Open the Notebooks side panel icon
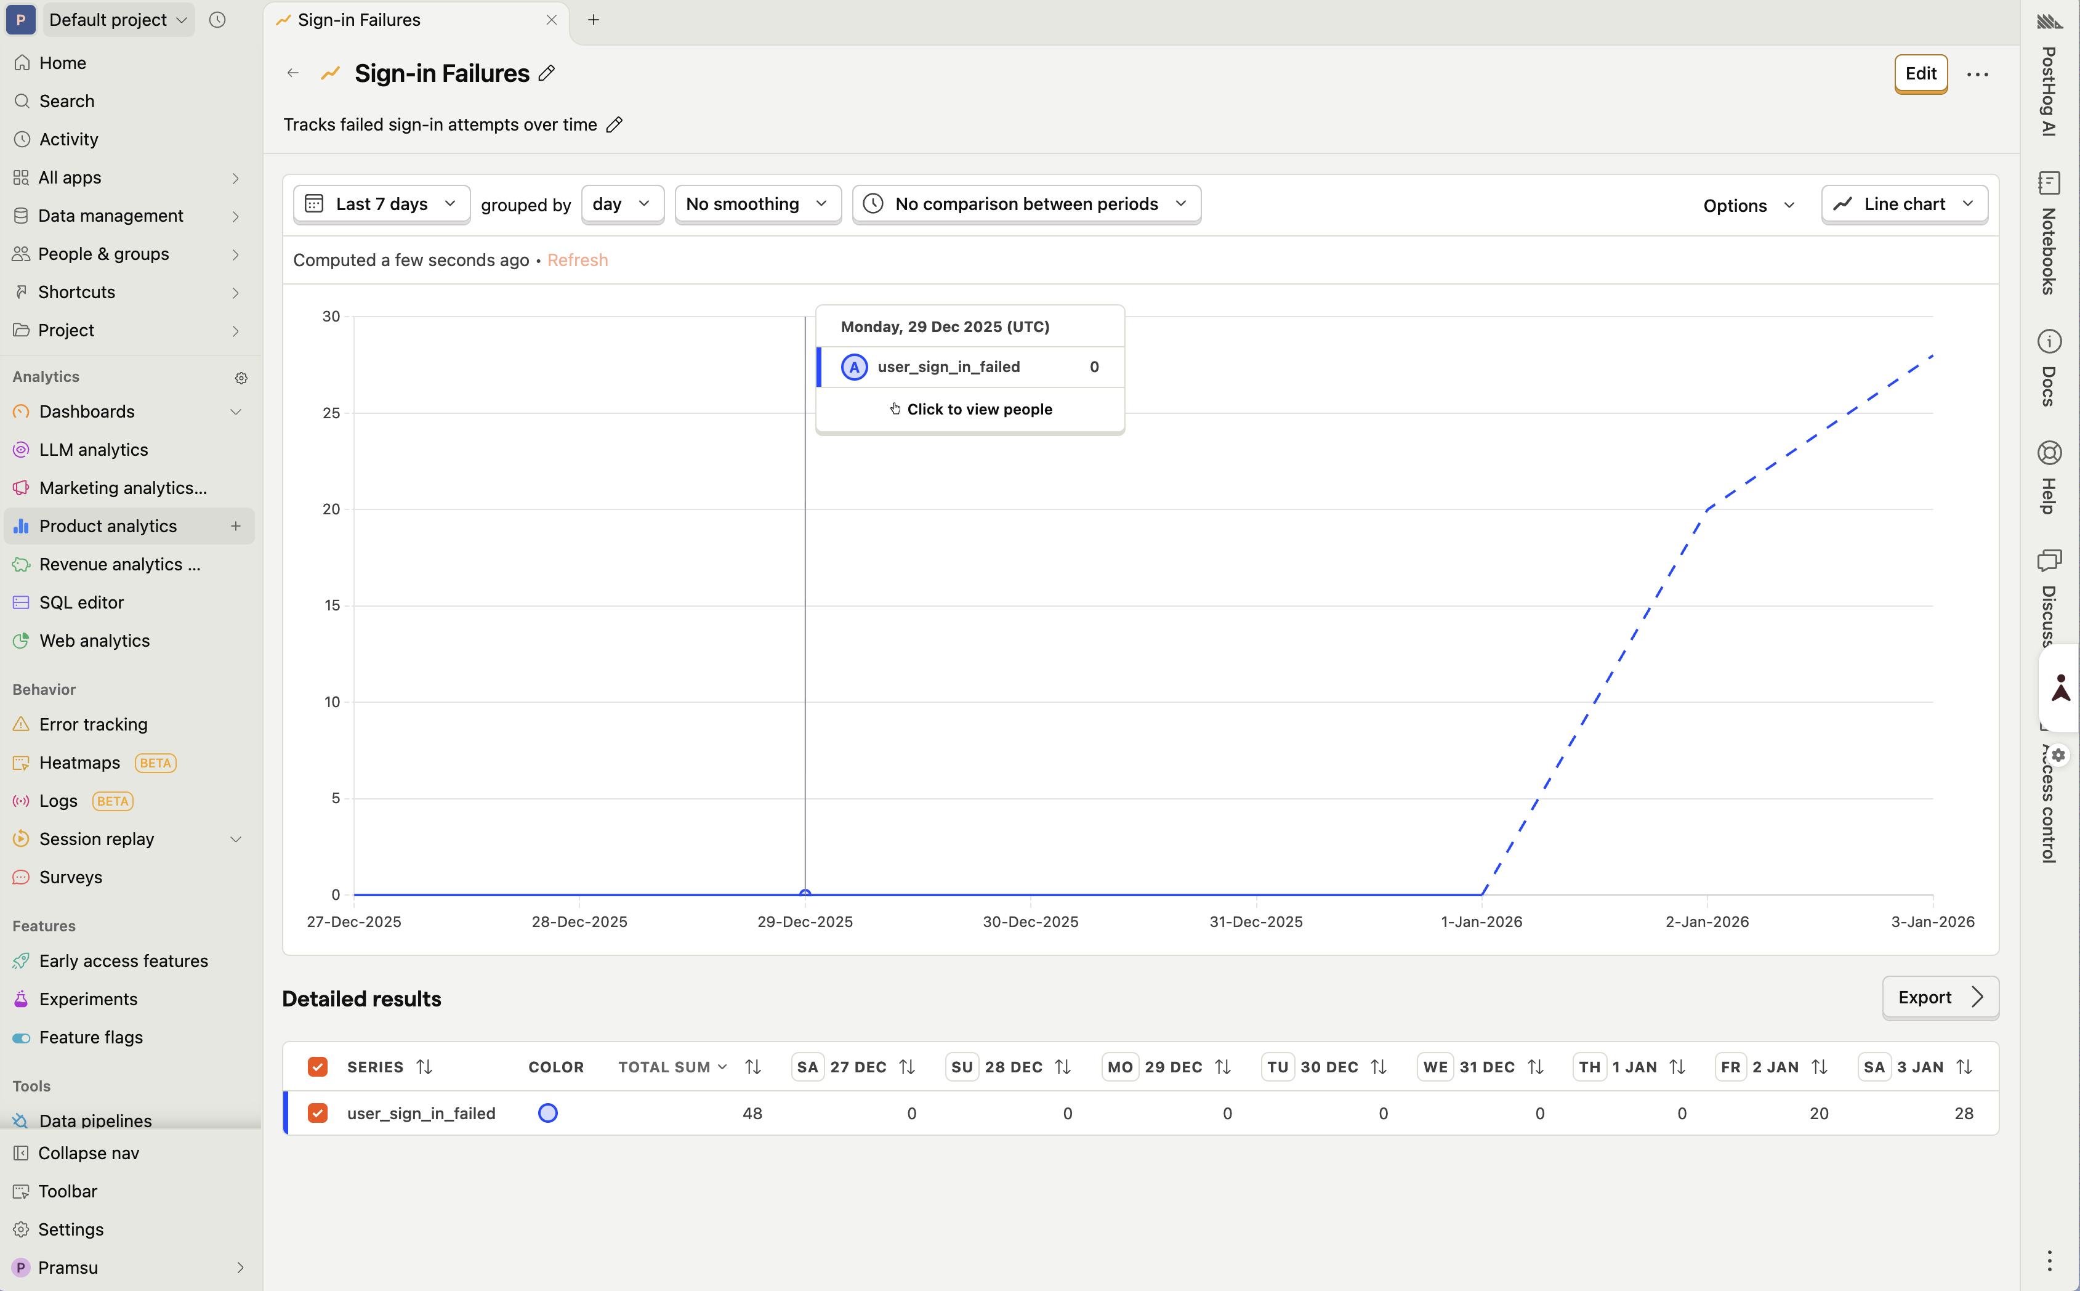 coord(2049,183)
